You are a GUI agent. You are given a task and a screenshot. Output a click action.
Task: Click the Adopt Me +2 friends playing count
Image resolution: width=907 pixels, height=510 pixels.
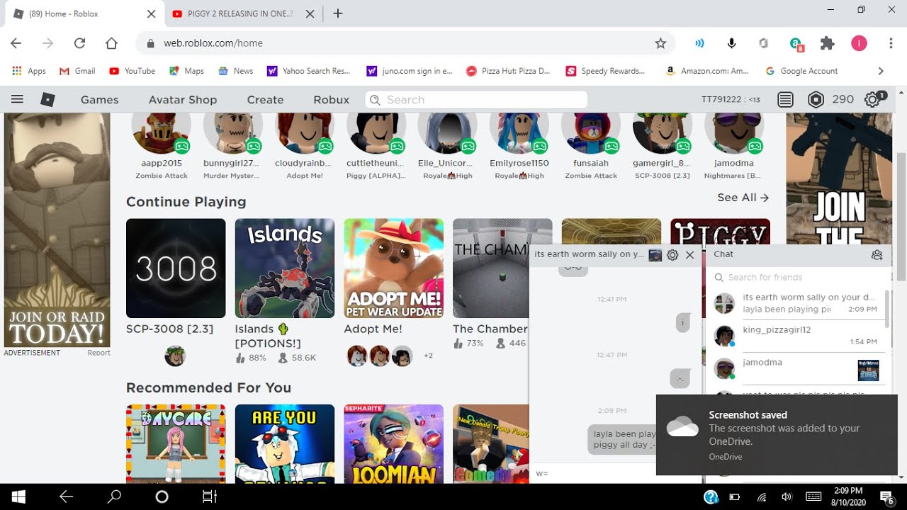pos(428,356)
